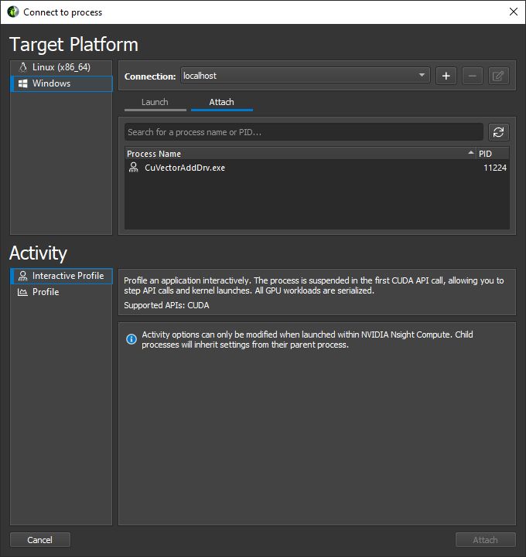Click the edit connection pencil icon
This screenshot has height=557, width=526.
point(498,76)
